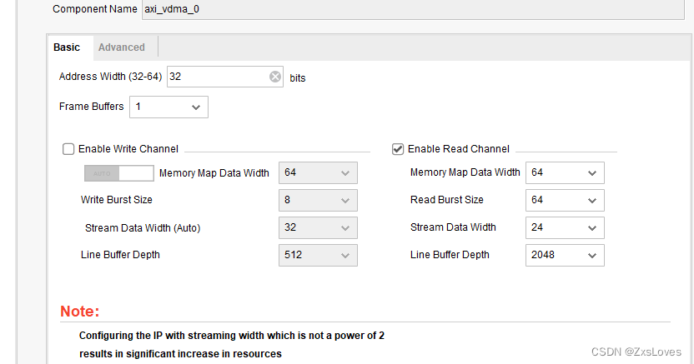Open the Frame Buffers dropdown

168,107
